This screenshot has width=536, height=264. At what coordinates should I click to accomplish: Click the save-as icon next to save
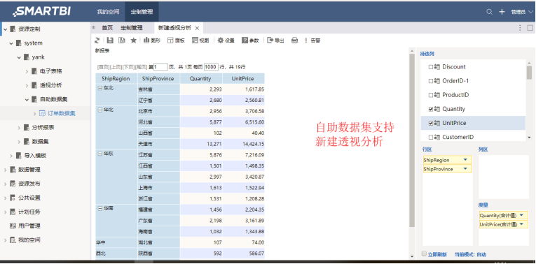pyautogui.click(x=122, y=41)
